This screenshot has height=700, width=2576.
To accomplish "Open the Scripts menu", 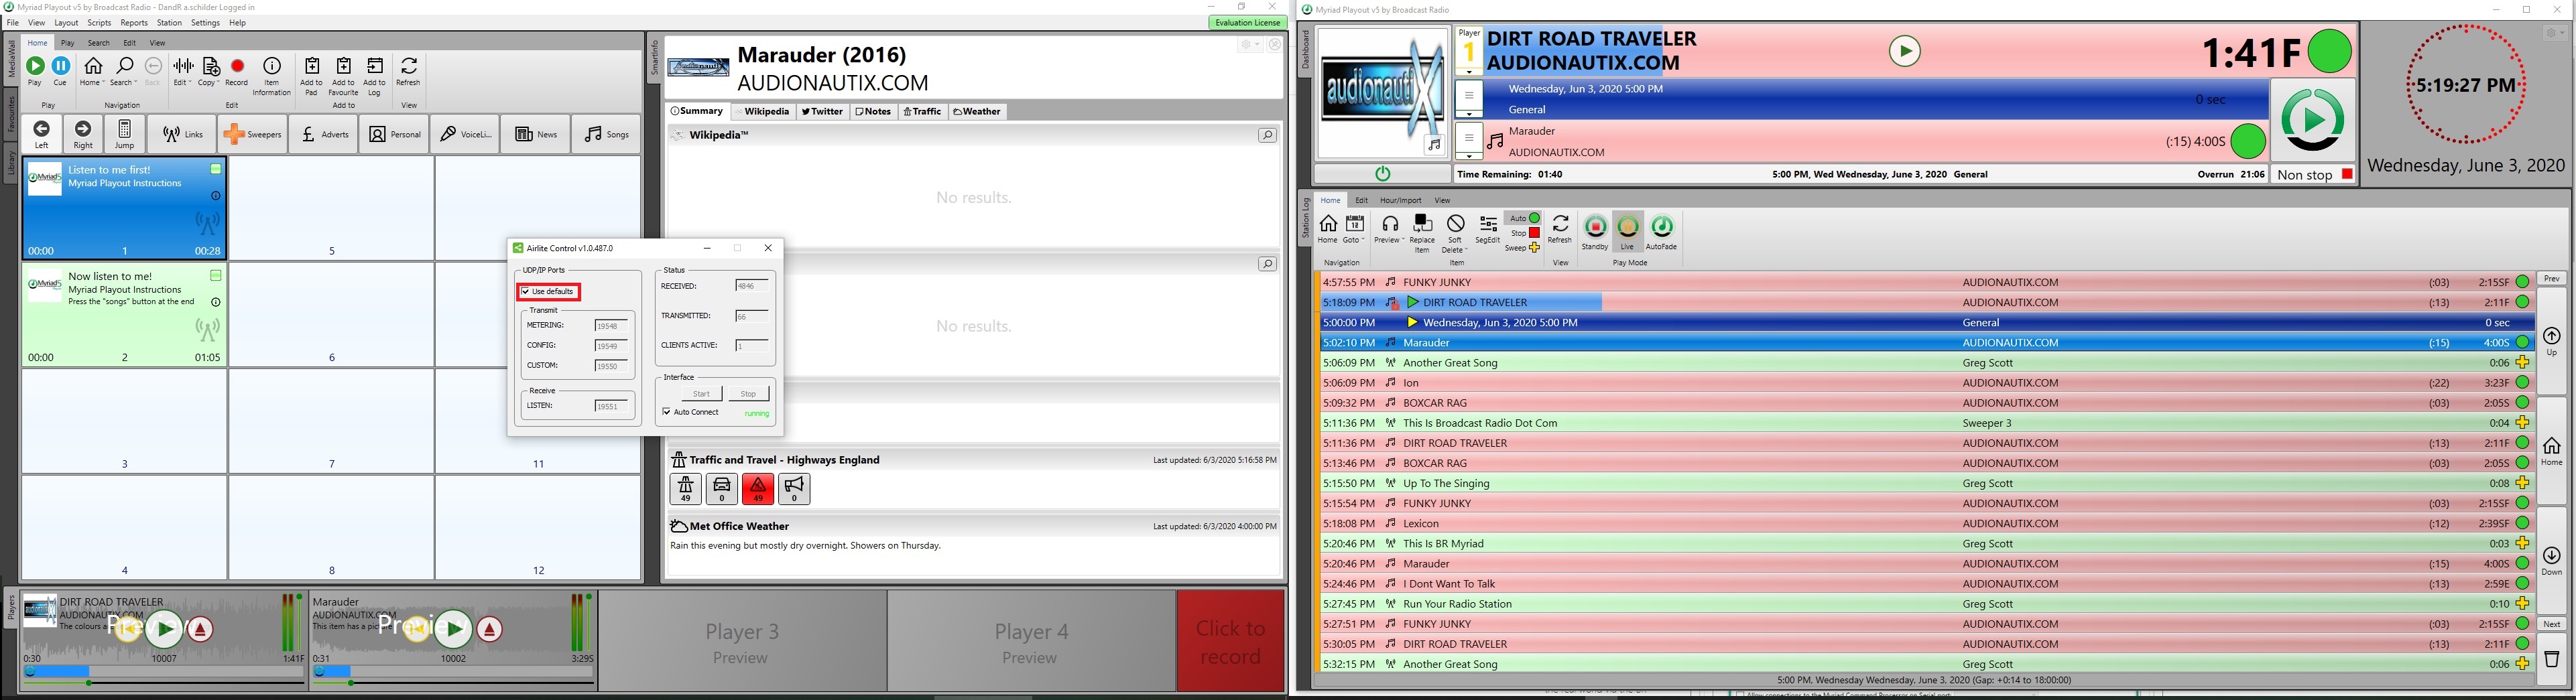I will point(99,23).
